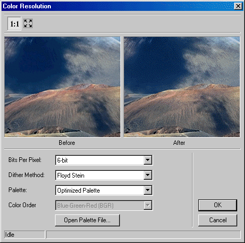
Task: Select the 1:1 actual size view icon
Action: [x=14, y=23]
